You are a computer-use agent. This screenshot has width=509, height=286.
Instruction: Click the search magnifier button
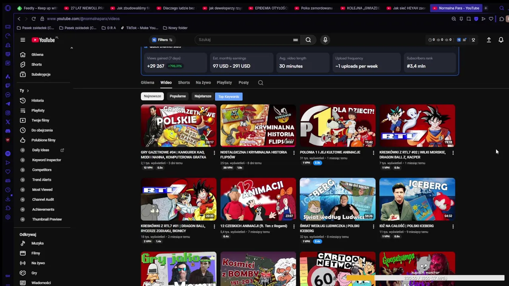click(308, 40)
